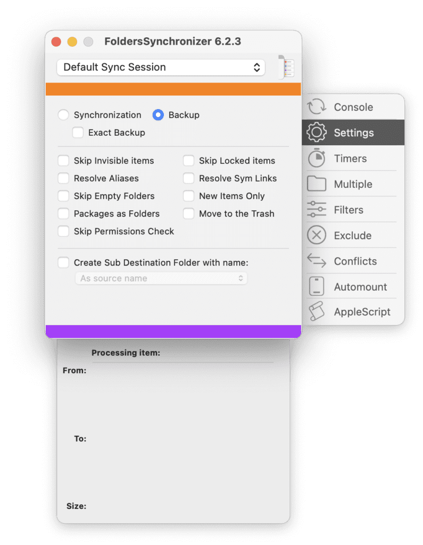This screenshot has width=423, height=545.
Task: Click the Automount device icon
Action: point(316,286)
